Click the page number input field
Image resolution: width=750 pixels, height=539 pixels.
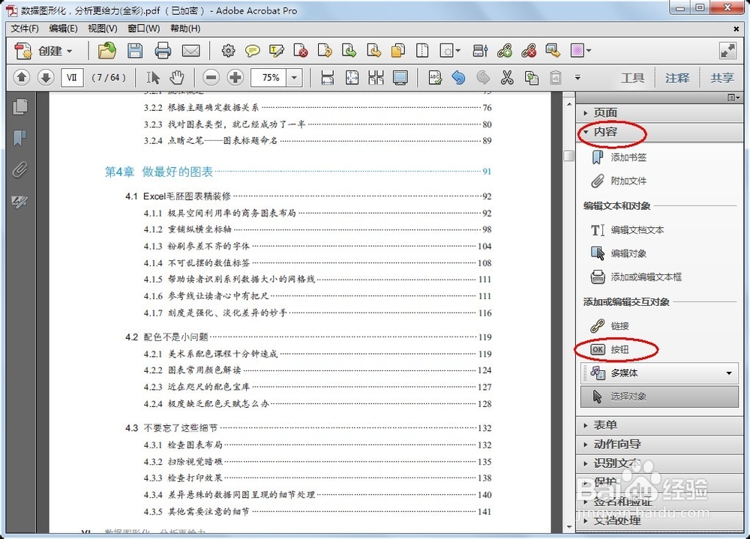tap(71, 77)
